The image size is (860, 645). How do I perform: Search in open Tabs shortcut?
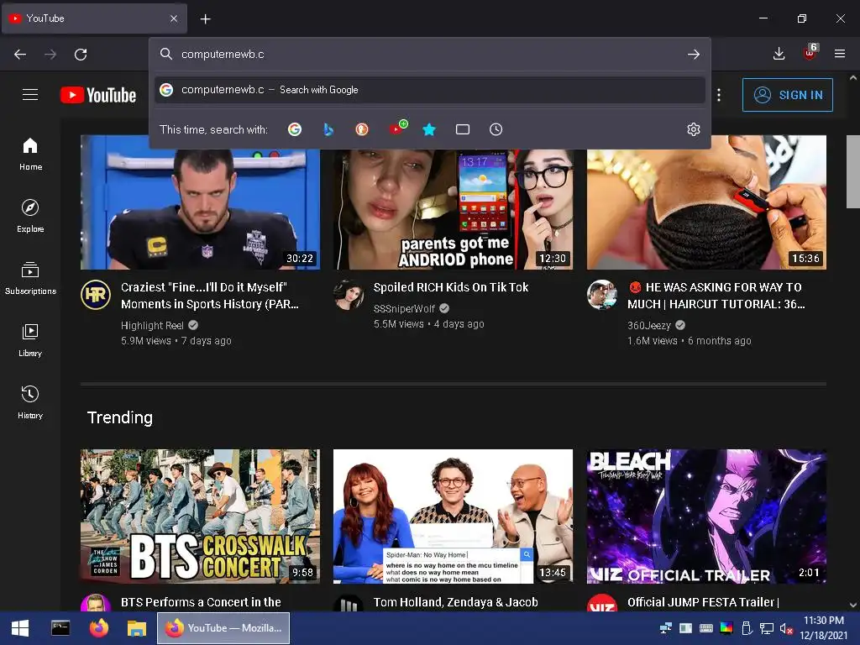463,129
